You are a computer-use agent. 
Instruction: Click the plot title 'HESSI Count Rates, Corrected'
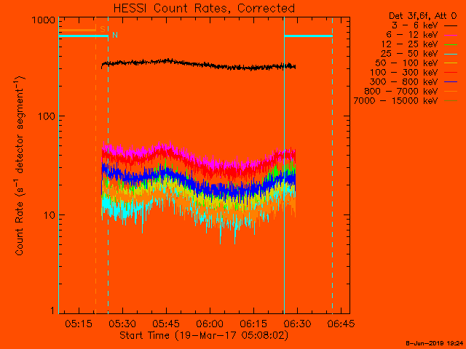204,8
